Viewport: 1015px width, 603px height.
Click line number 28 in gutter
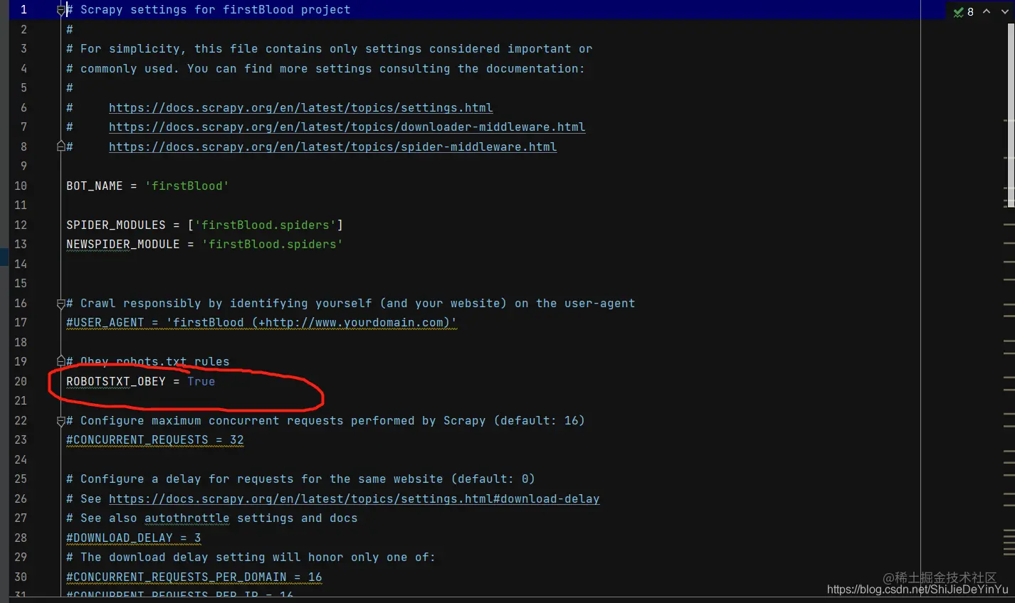click(21, 538)
